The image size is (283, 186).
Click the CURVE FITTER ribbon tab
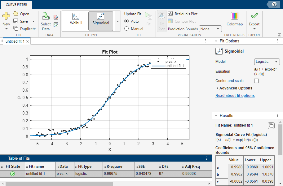(16, 4)
